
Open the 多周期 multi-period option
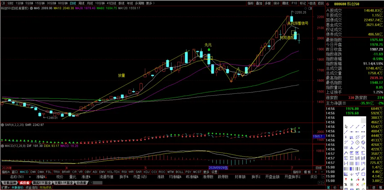click(139, 3)
